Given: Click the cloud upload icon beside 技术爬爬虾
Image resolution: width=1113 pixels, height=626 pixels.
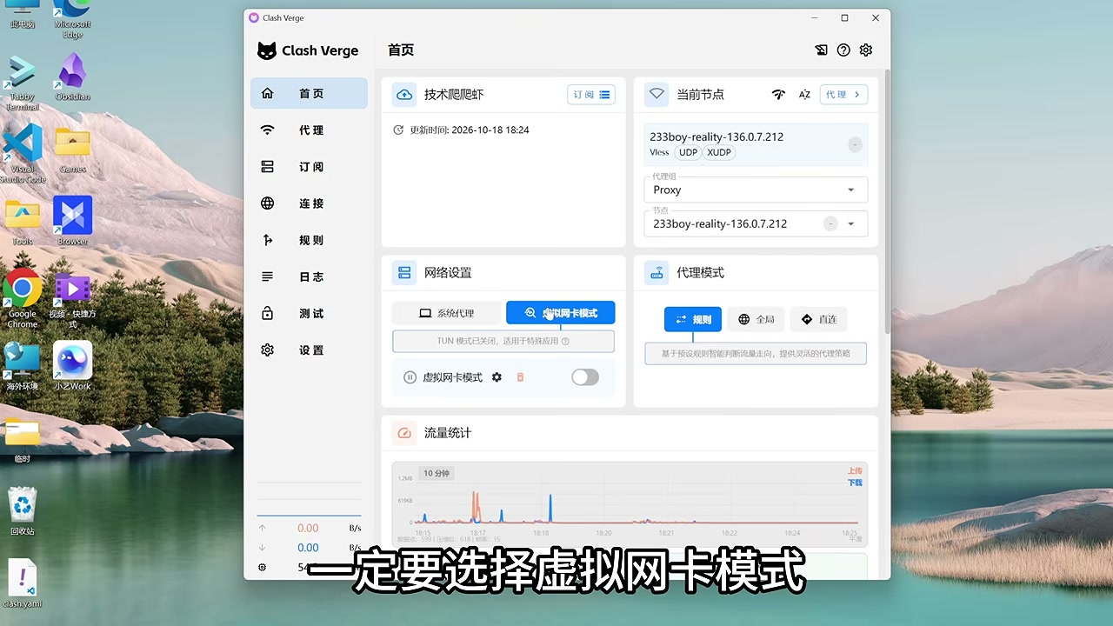Looking at the screenshot, I should [404, 94].
